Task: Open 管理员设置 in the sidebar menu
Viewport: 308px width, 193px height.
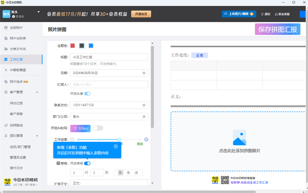Action: tap(18, 157)
